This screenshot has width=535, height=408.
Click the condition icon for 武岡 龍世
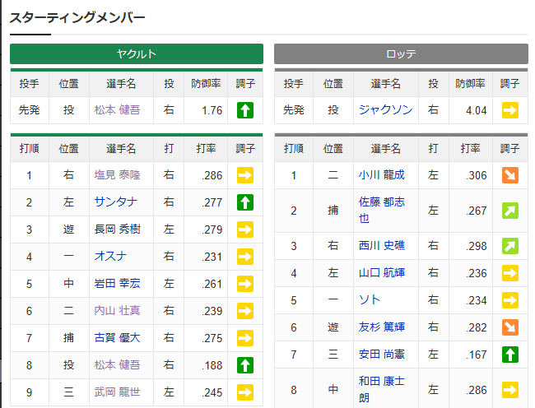click(x=245, y=392)
